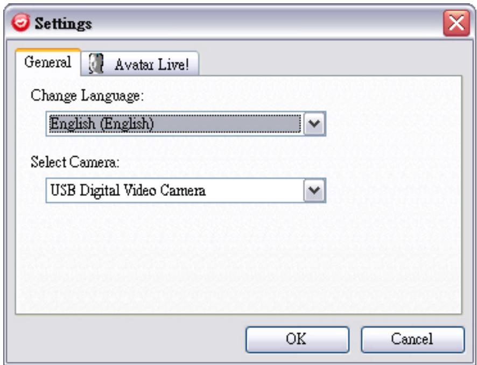Close the Settings window
477x365 pixels.
pos(457,23)
